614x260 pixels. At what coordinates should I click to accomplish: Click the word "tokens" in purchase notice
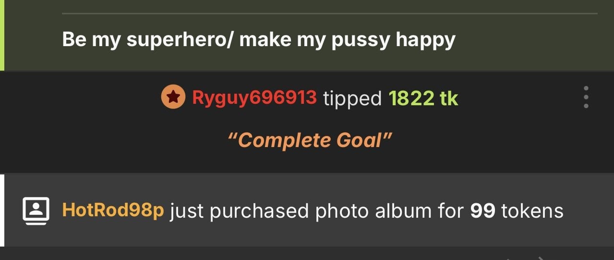coord(532,210)
